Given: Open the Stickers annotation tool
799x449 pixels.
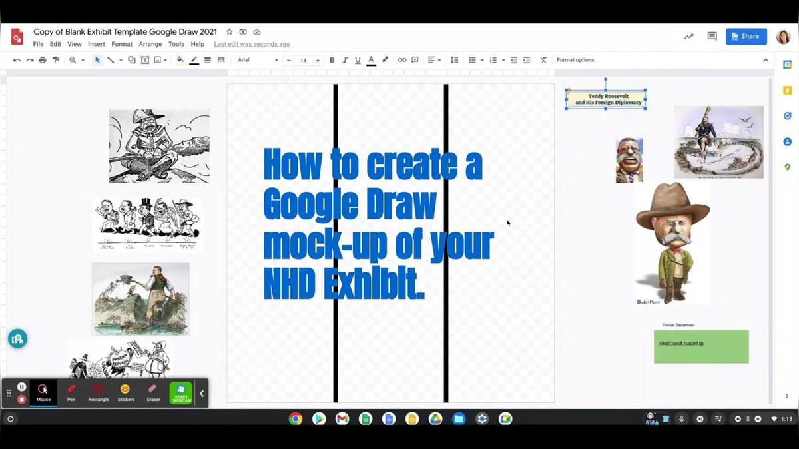Looking at the screenshot, I should [x=126, y=392].
